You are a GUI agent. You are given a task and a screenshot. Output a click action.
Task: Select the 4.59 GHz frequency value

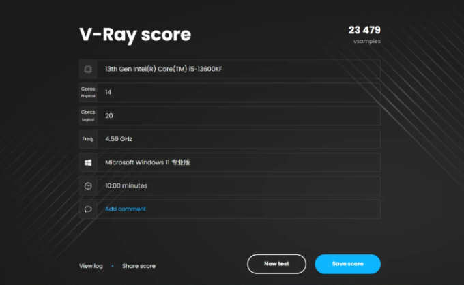(119, 139)
